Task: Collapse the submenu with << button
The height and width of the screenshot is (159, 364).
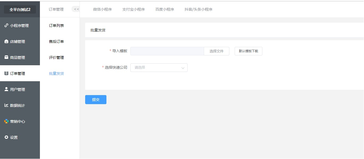Action: coord(76,9)
